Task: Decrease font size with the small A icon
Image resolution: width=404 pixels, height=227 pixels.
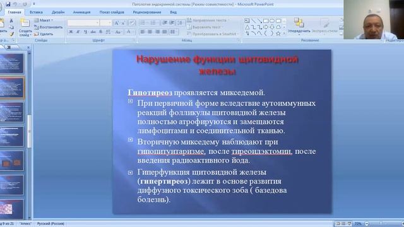Action: tap(124, 23)
